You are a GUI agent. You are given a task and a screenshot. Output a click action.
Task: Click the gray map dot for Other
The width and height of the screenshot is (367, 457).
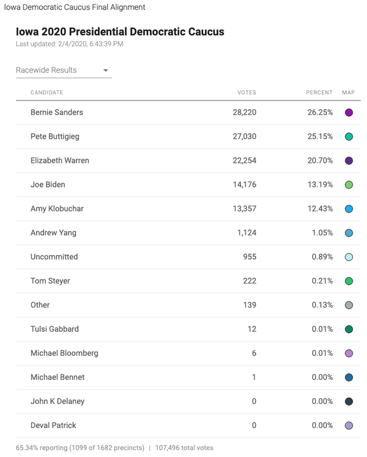pos(349,305)
